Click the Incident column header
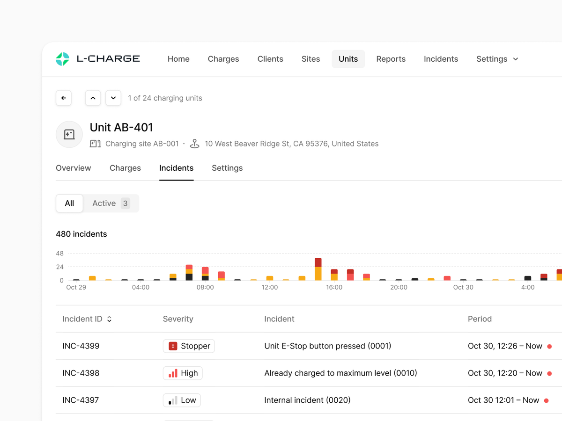The height and width of the screenshot is (421, 562). 279,319
